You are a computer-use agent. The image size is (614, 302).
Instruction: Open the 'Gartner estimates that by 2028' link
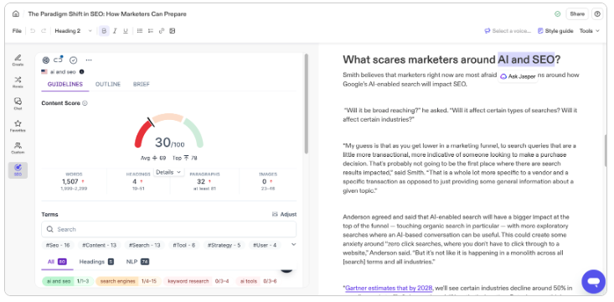tap(389, 288)
